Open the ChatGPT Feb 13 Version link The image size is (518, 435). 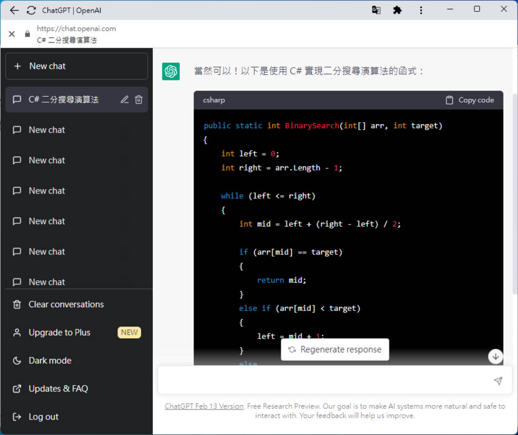coord(204,406)
